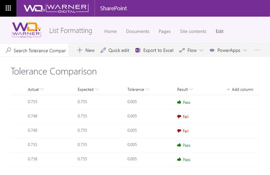Image resolution: width=270 pixels, height=175 pixels.
Task: Click Edit in the site navigation
Action: tap(220, 31)
